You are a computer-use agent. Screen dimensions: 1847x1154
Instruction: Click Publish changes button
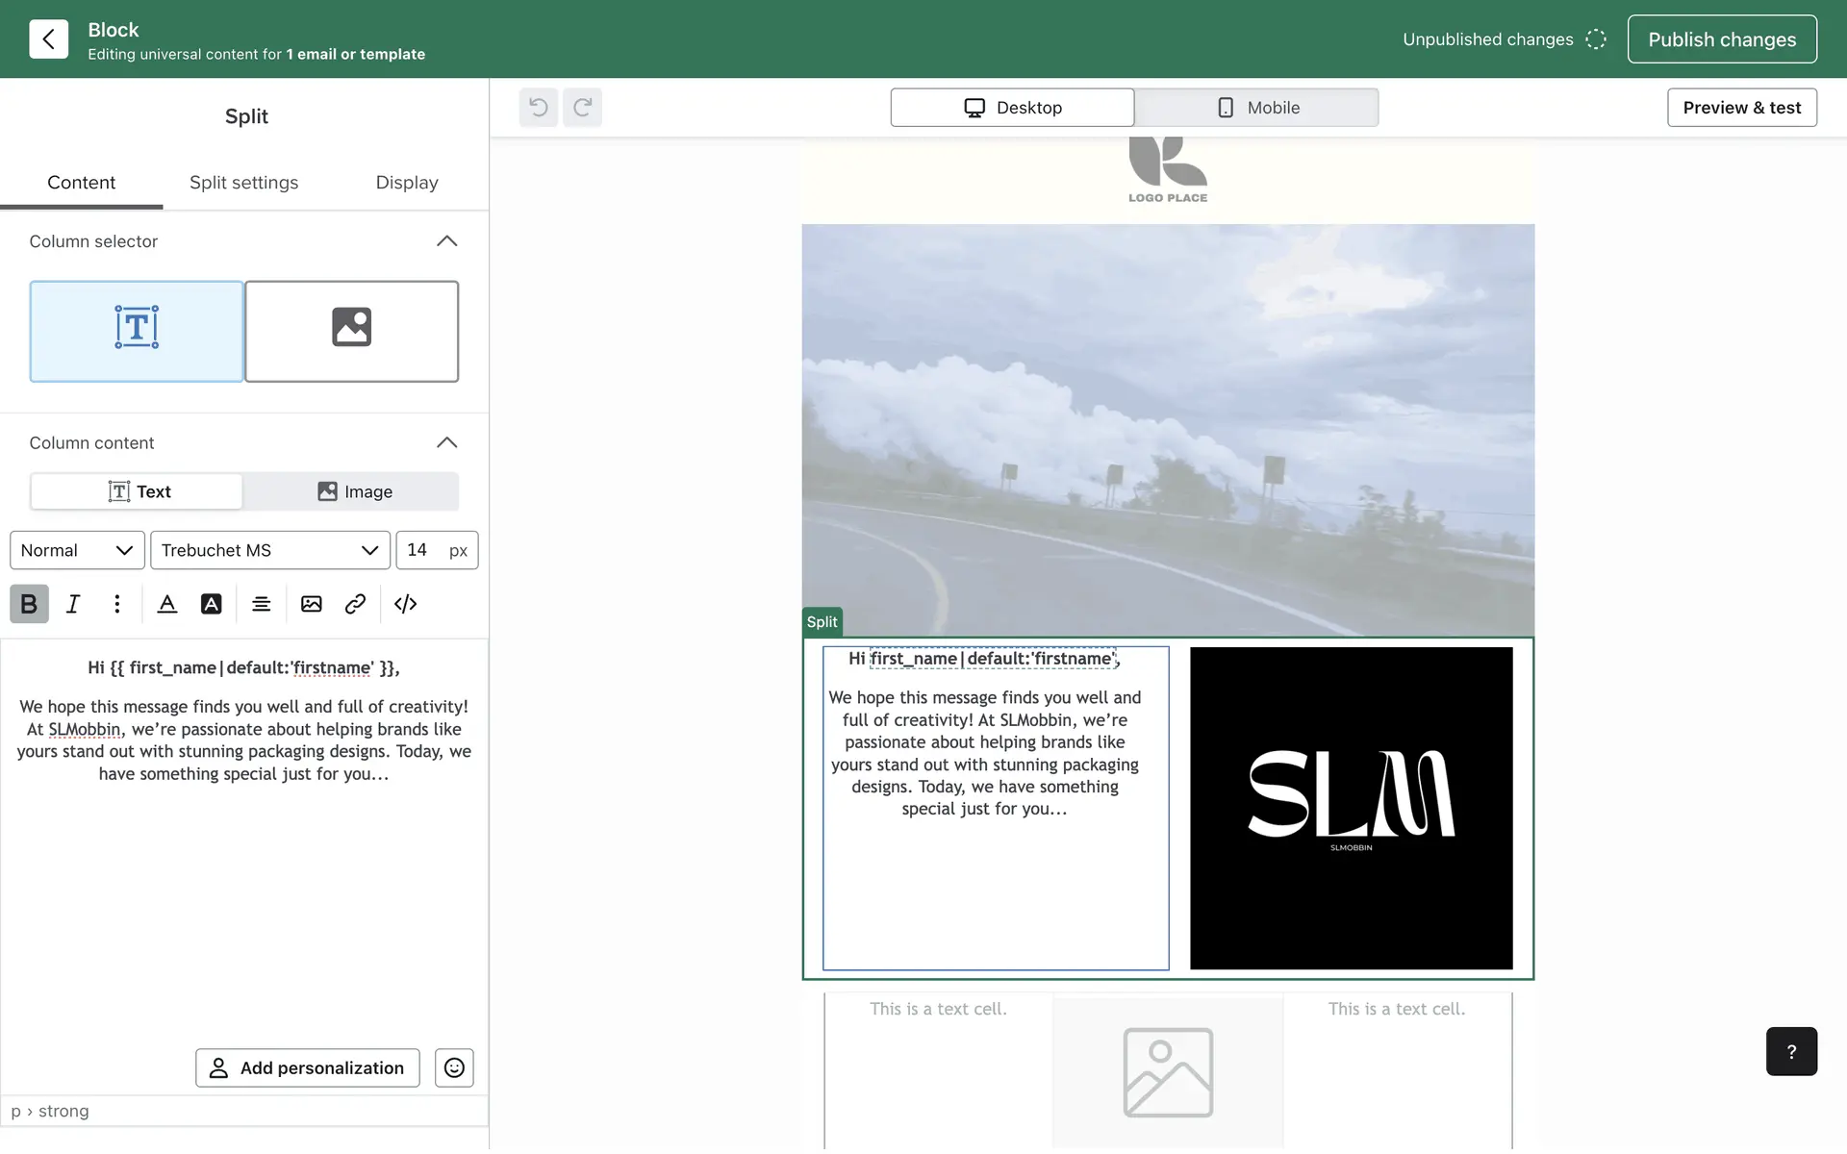coord(1721,39)
